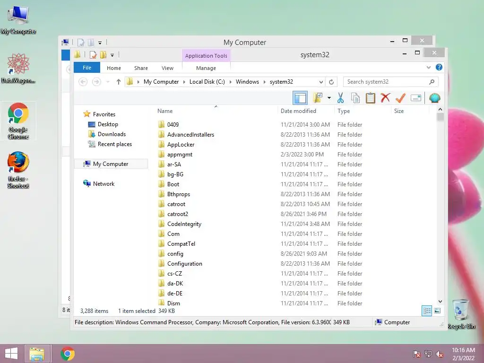484x363 pixels.
Task: Go back with the Back arrow
Action: tap(83, 82)
